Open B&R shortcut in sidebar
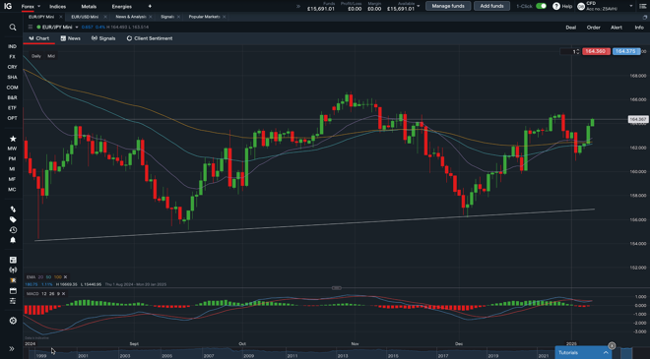This screenshot has width=650, height=359. coord(12,97)
